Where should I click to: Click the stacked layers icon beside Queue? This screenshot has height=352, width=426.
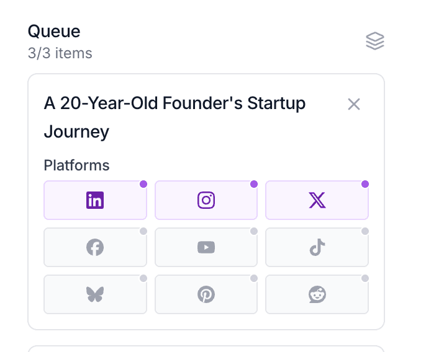(375, 42)
